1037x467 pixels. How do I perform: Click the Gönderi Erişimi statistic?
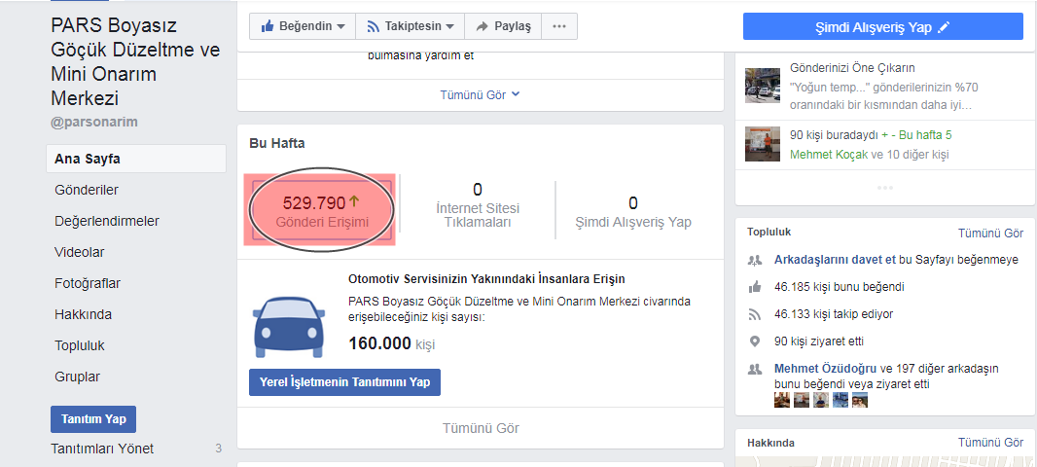tap(322, 212)
